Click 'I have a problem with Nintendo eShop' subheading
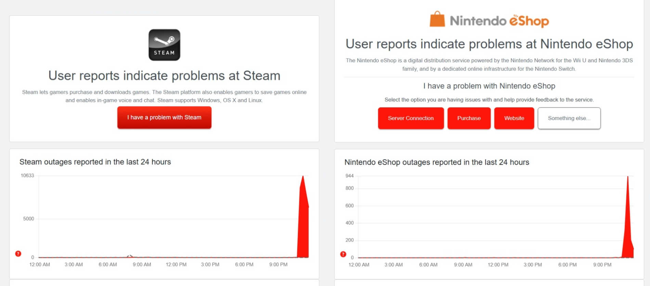 [489, 86]
